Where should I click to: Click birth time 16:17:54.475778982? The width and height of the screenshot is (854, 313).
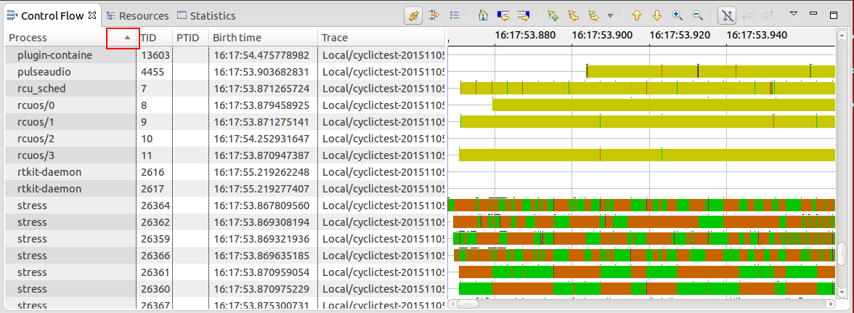[261, 55]
